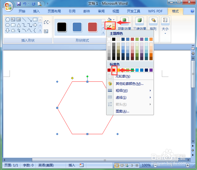Screen dimensions: 197x170
Task: Switch to outline view
Action: tap(132, 165)
